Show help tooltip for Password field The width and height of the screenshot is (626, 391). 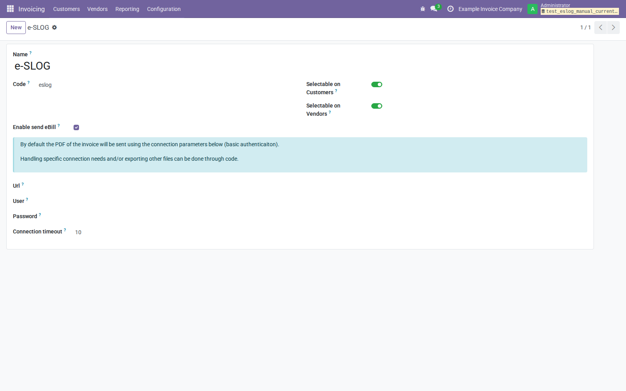coord(40,215)
